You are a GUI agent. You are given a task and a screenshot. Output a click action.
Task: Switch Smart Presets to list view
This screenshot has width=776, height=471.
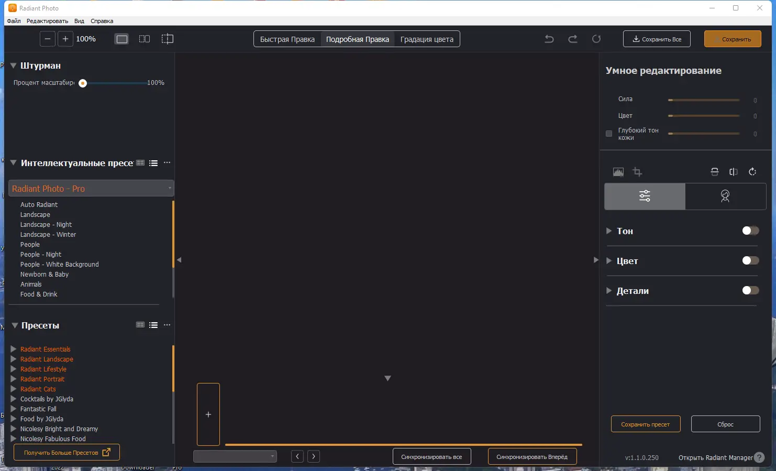pyautogui.click(x=153, y=163)
